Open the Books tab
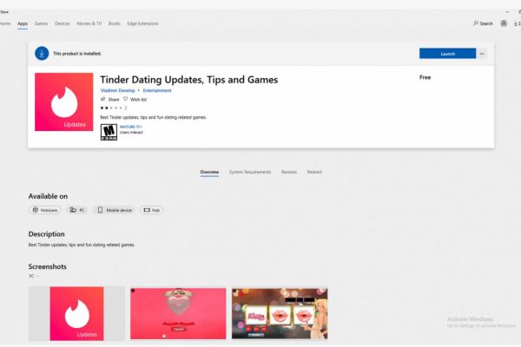 tap(115, 23)
